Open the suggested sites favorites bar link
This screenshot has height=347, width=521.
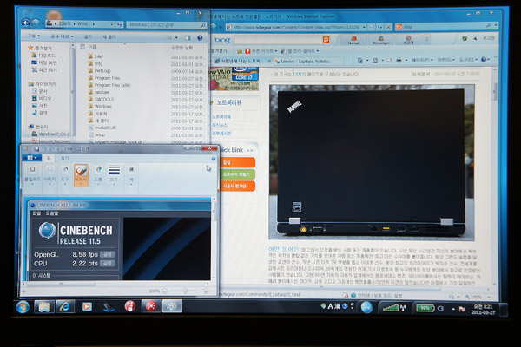260,51
